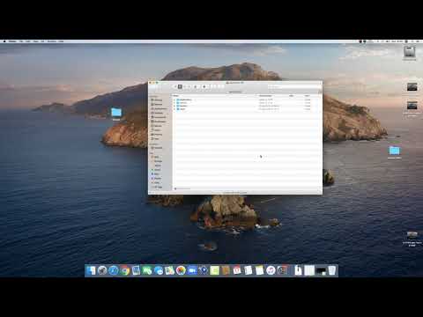
Task: Sort by the Kind column header
Action: click(x=308, y=96)
